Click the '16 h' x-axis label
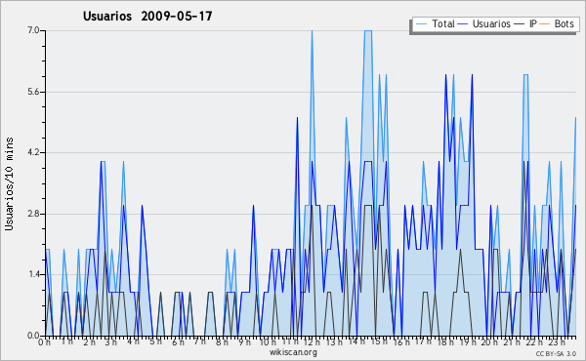Screen dimensions: 586x361 point(401,342)
